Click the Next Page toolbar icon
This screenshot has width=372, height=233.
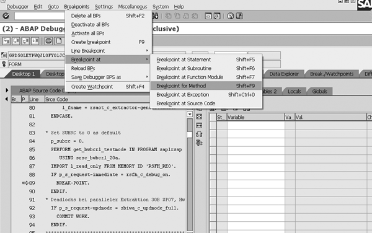(x=186, y=16)
